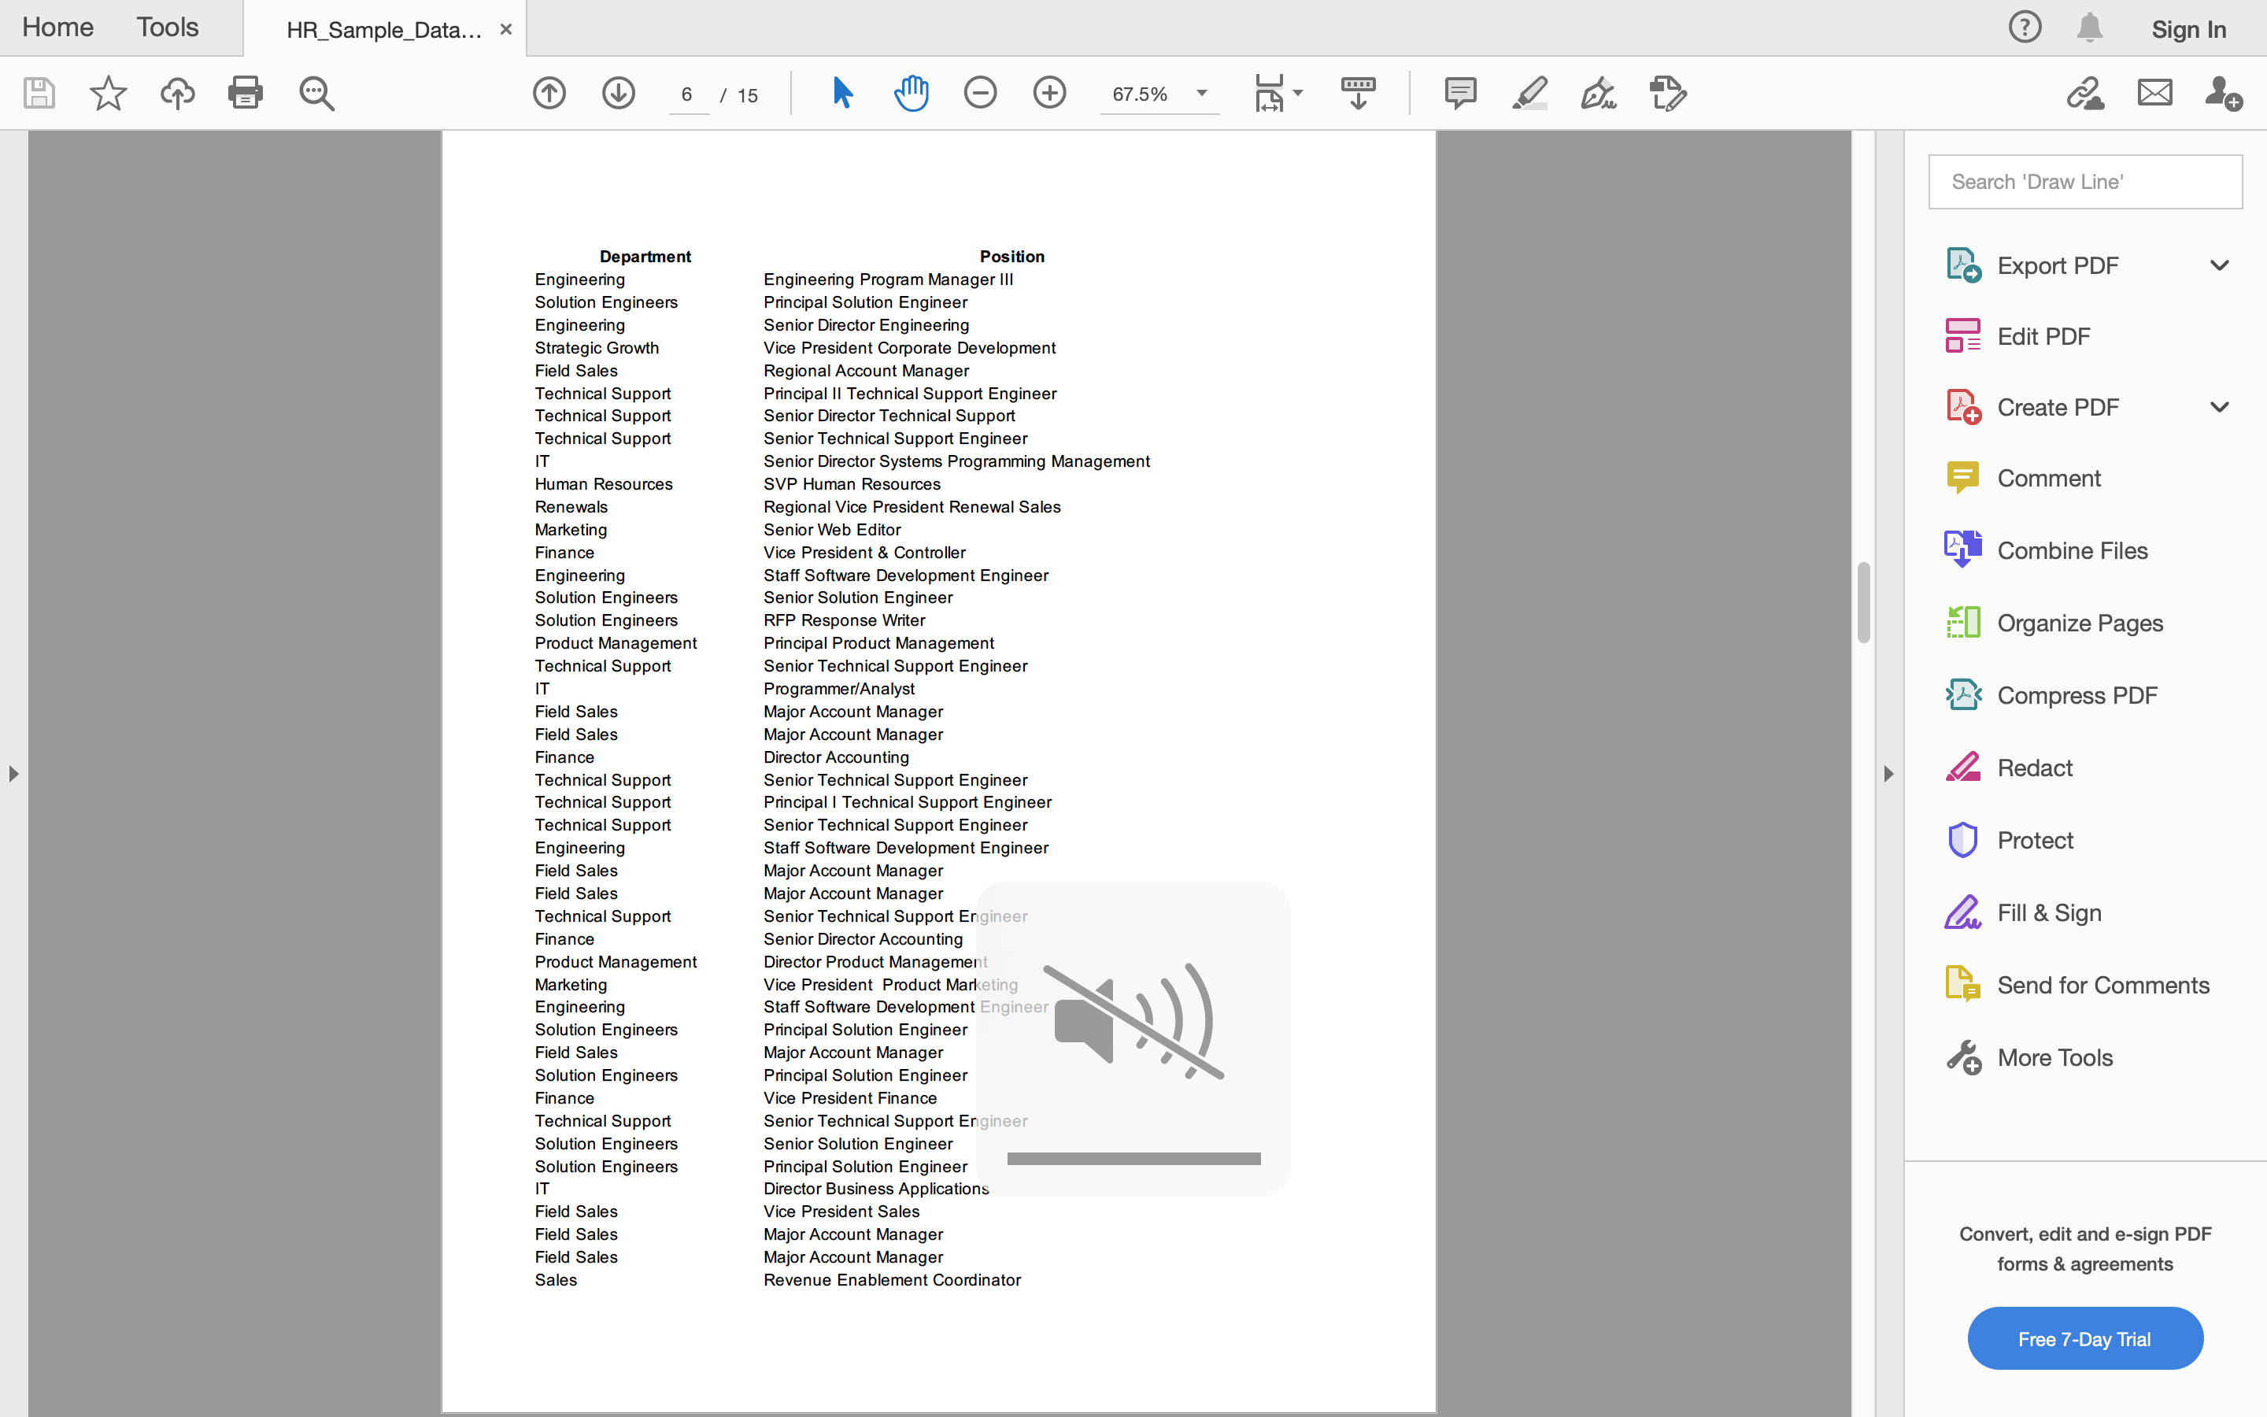Image resolution: width=2267 pixels, height=1417 pixels.
Task: Open search with the magnifying glass icon
Action: coord(316,93)
